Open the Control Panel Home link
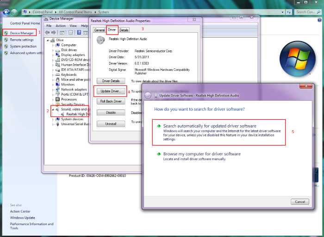The width and height of the screenshot is (324, 237). (25, 23)
